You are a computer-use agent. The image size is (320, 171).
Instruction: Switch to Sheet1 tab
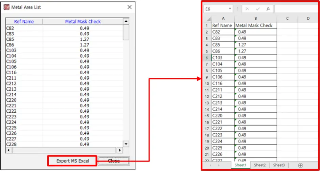click(241, 165)
